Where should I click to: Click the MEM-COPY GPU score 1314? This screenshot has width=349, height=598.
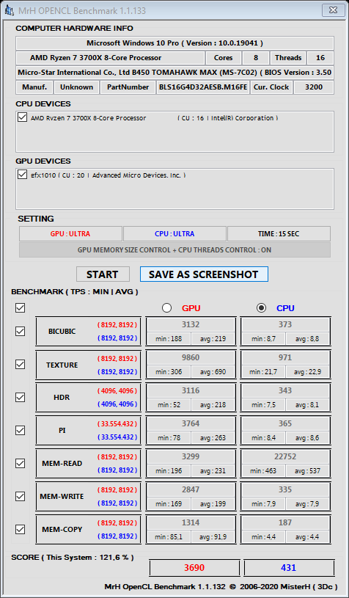[x=191, y=522]
